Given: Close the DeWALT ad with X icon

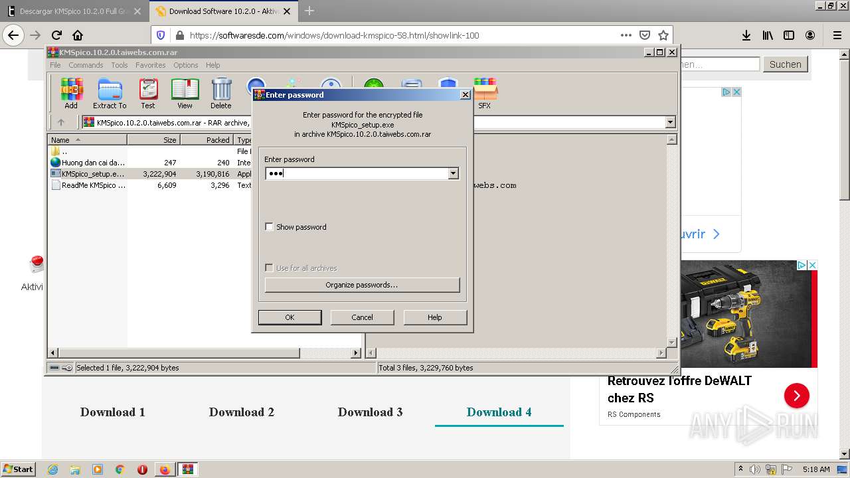Looking at the screenshot, I should point(811,265).
